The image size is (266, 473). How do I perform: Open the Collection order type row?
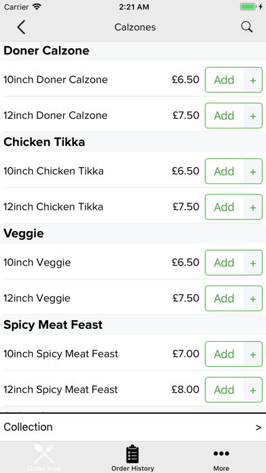click(x=133, y=427)
